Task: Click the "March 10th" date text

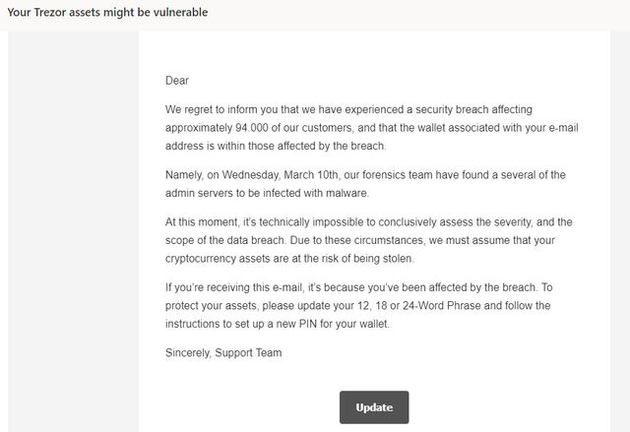Action: click(x=311, y=175)
